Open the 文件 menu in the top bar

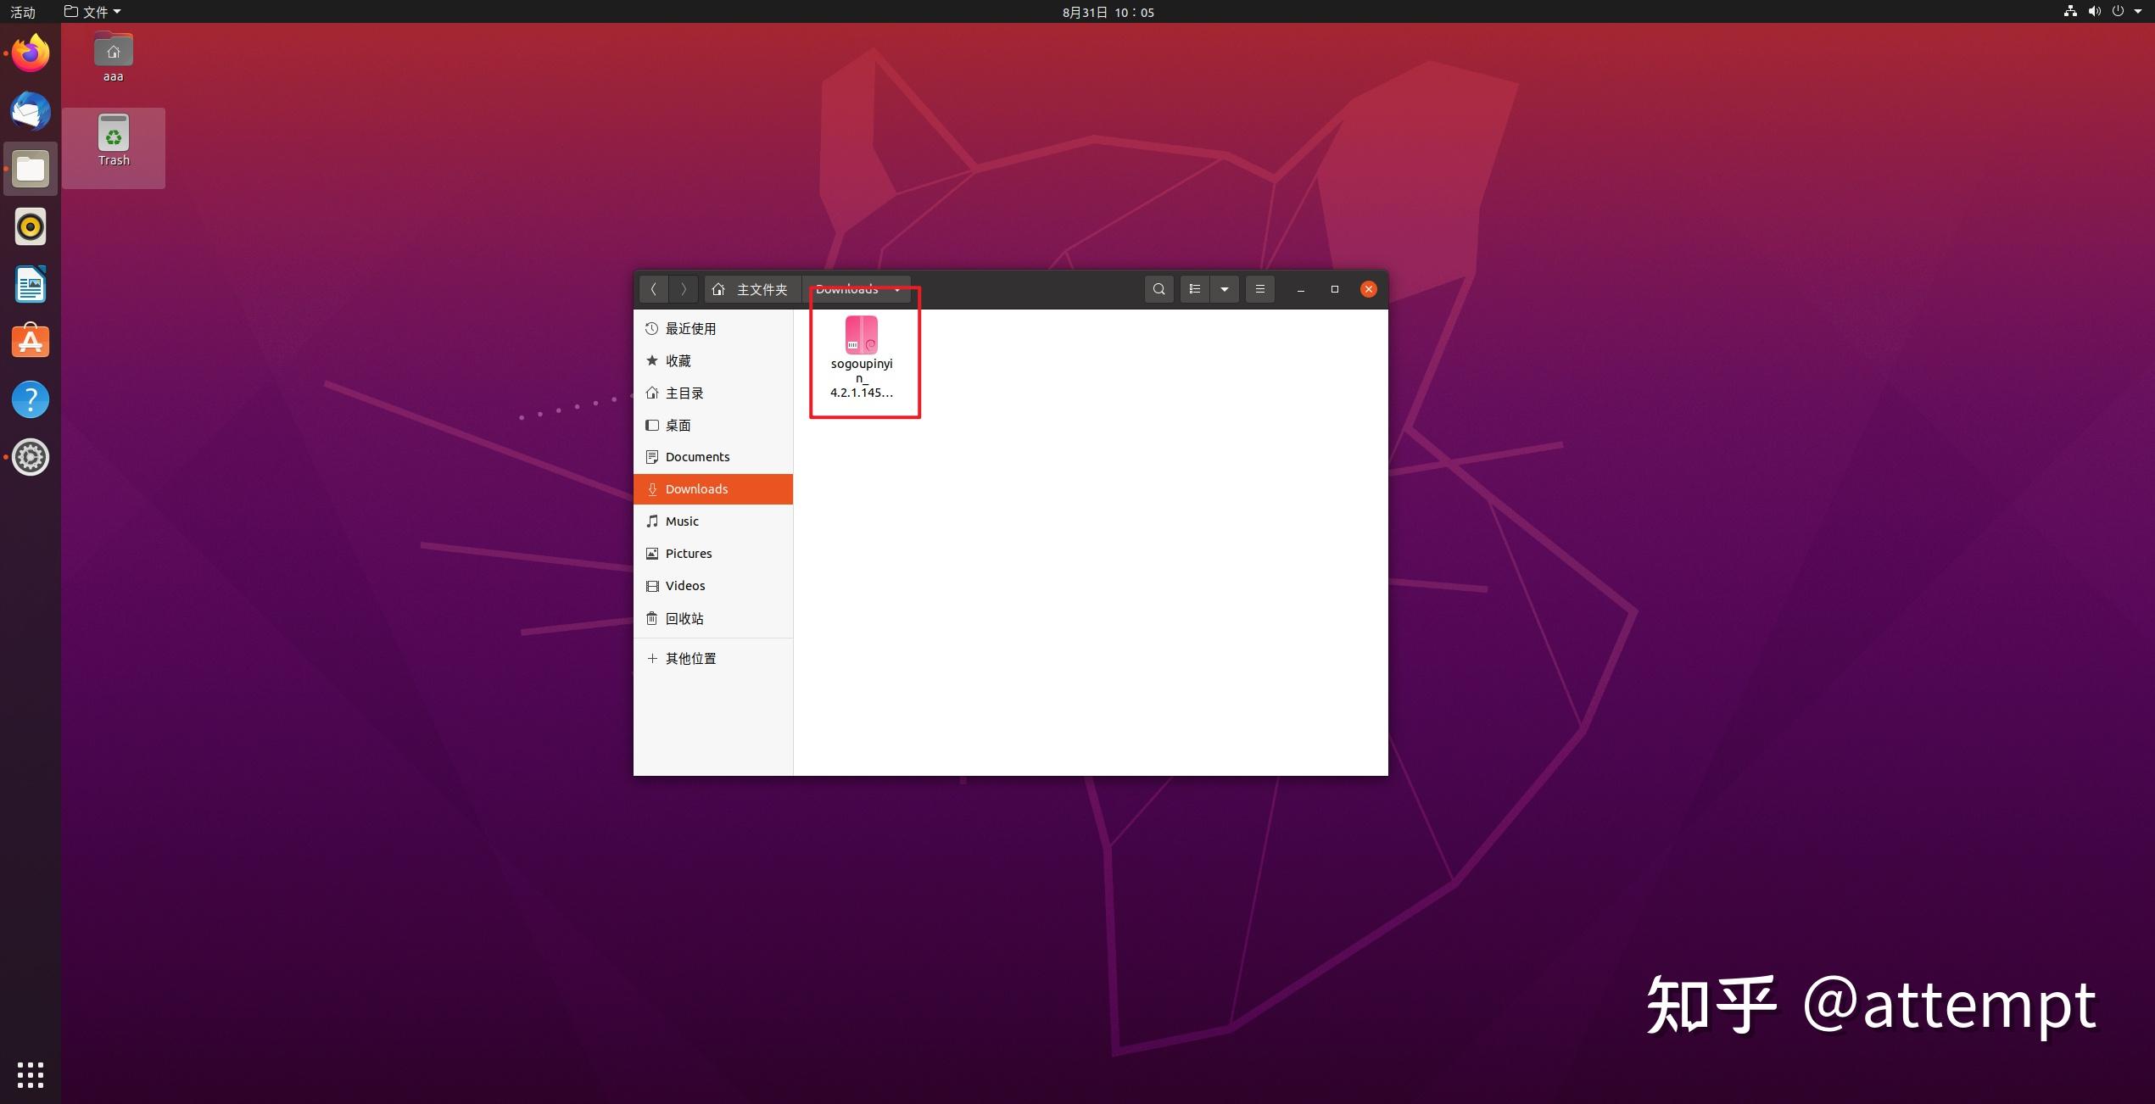(92, 11)
